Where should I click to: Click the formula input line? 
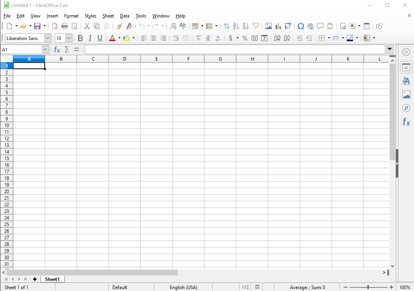coord(235,49)
